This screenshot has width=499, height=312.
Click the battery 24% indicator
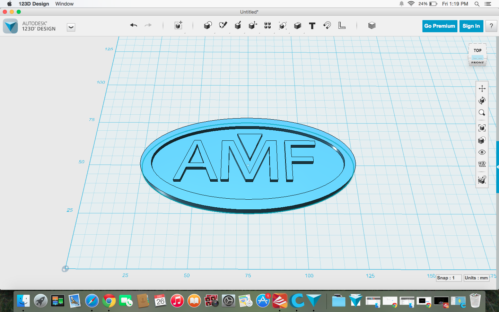428,4
